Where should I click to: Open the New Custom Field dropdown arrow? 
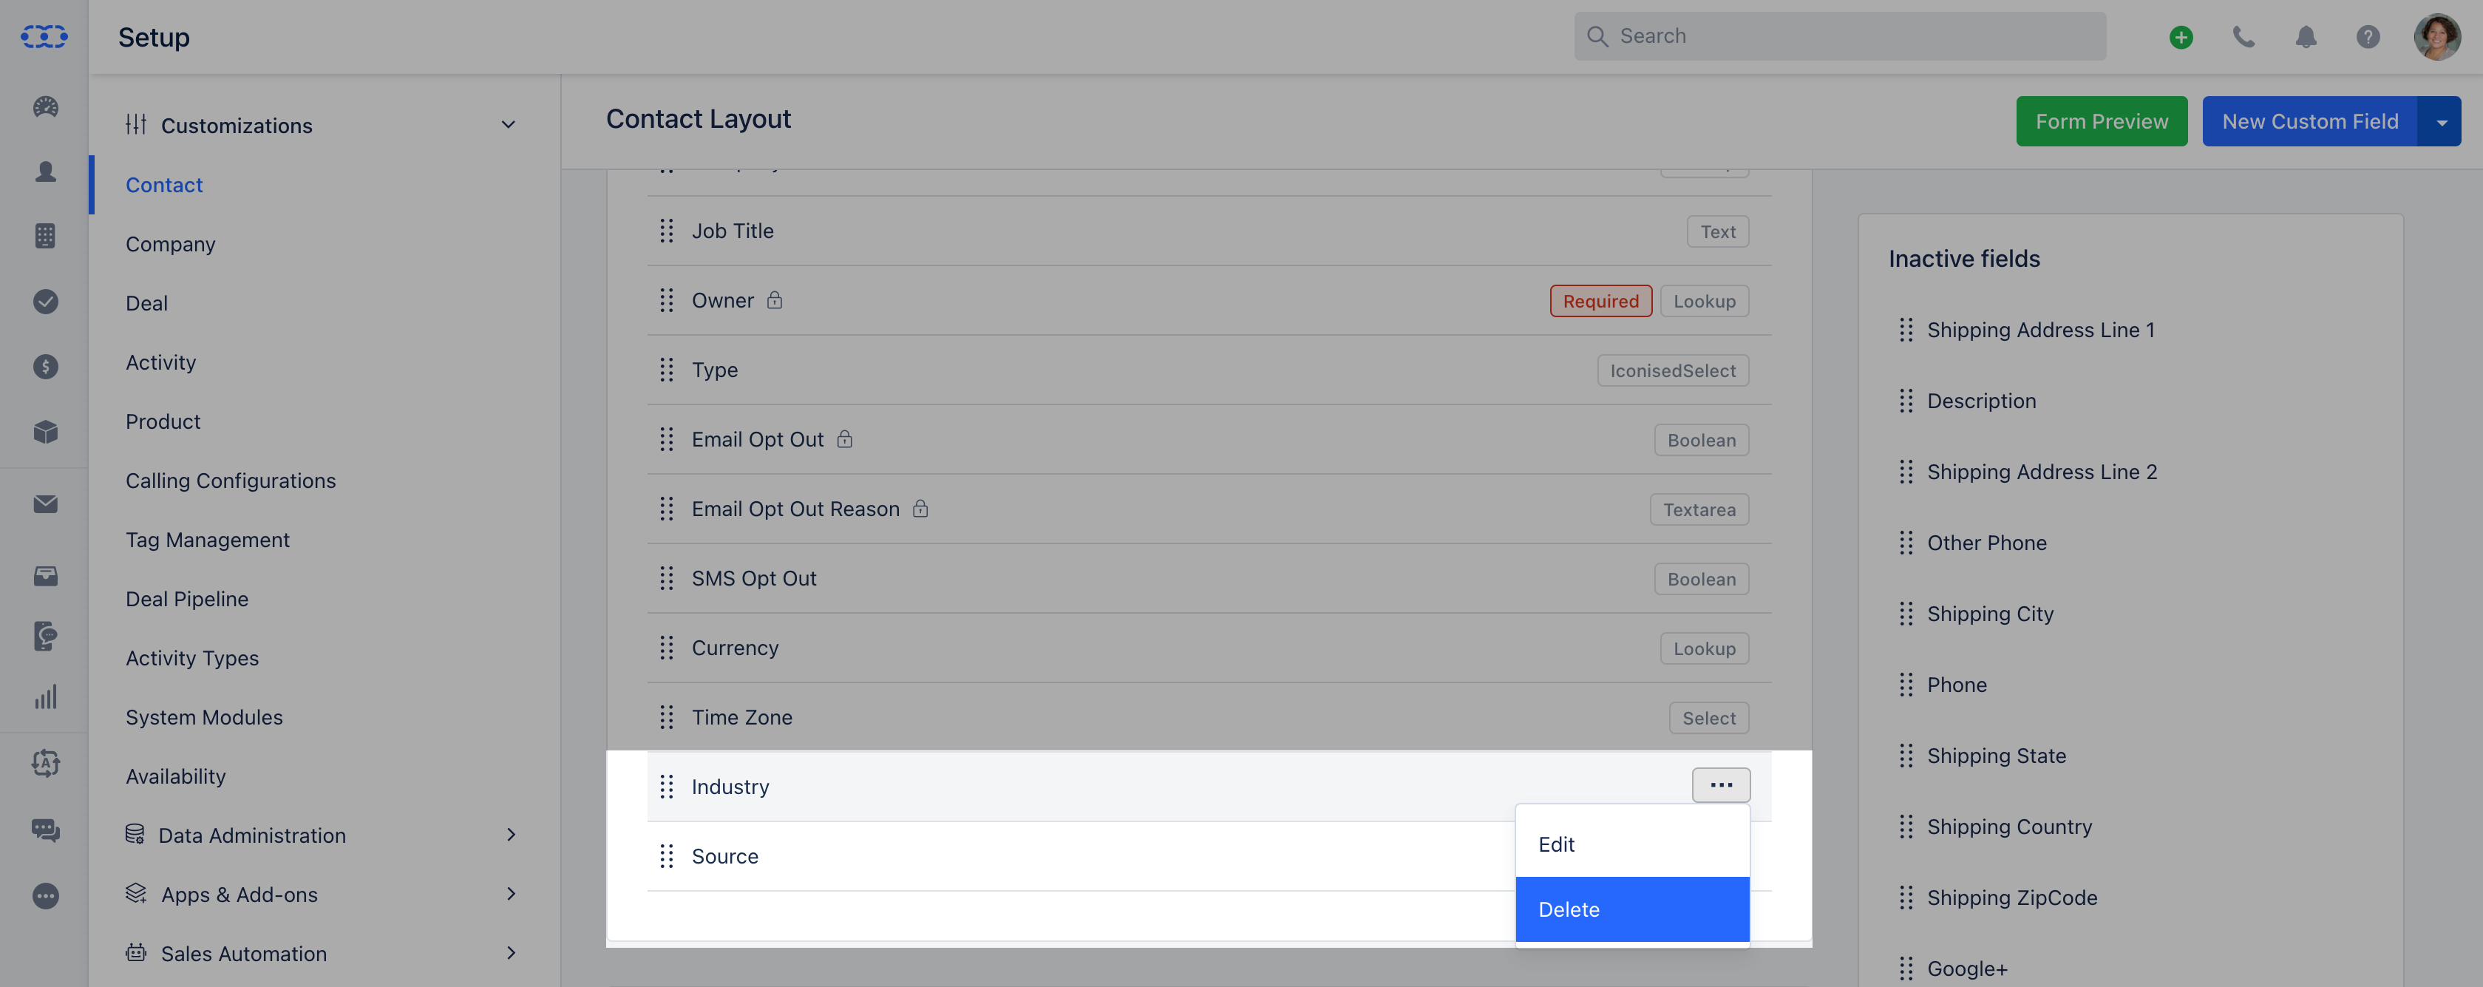[x=2441, y=121]
